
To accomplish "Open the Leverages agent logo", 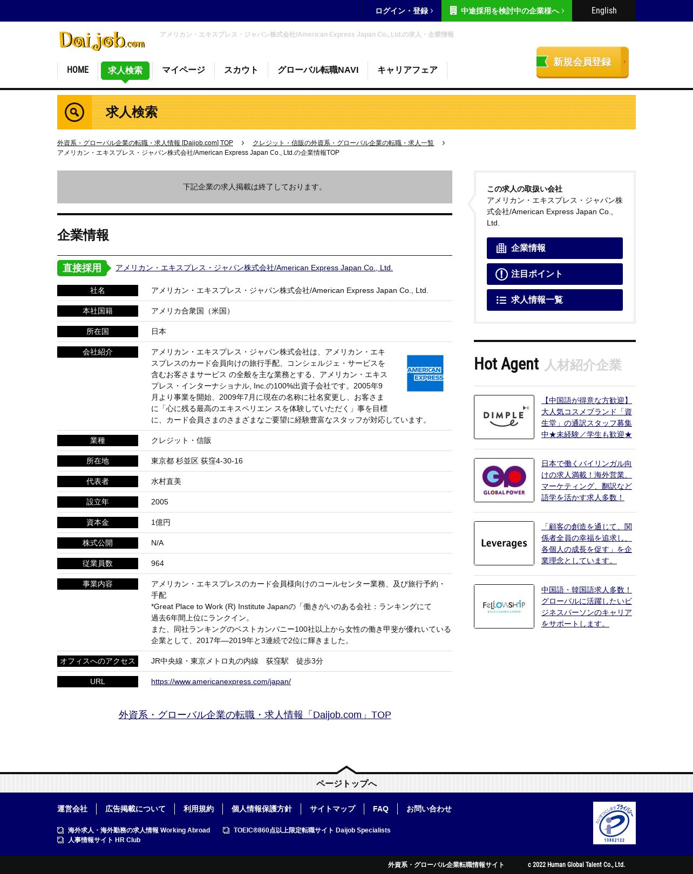I will pos(504,543).
